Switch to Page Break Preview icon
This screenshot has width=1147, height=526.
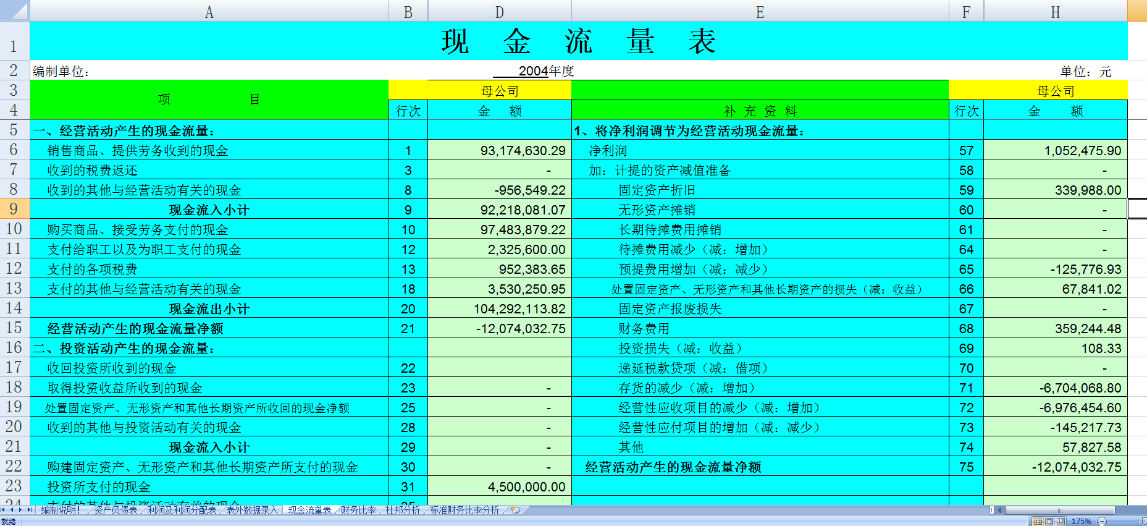[x=1061, y=522]
